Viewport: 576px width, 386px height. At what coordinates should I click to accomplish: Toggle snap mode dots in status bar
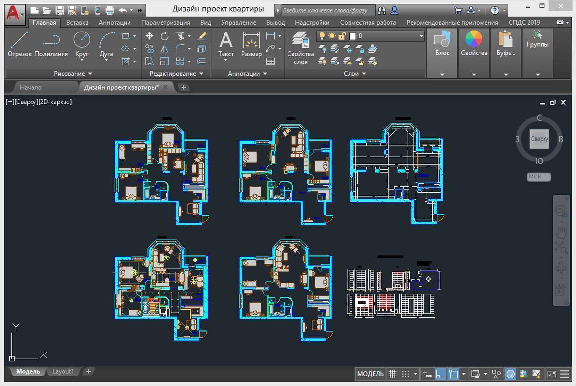[405, 374]
